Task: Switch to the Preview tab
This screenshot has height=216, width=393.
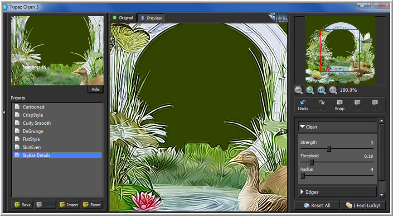Action: pos(151,18)
